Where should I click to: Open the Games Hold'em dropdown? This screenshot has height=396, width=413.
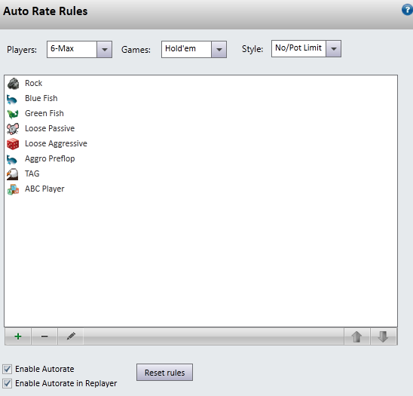point(194,49)
